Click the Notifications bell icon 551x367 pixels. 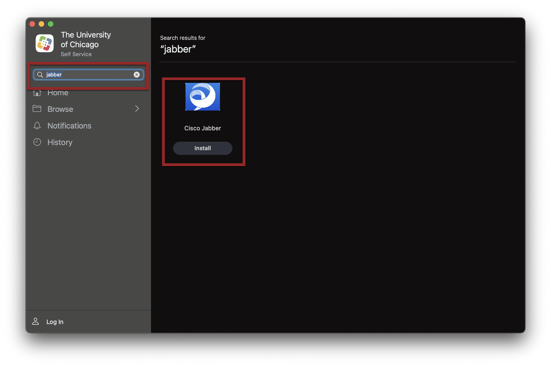[37, 125]
